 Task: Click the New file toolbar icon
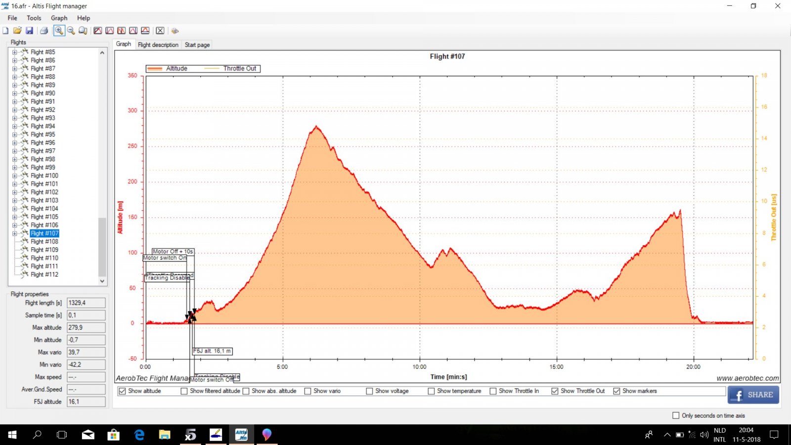tap(5, 31)
